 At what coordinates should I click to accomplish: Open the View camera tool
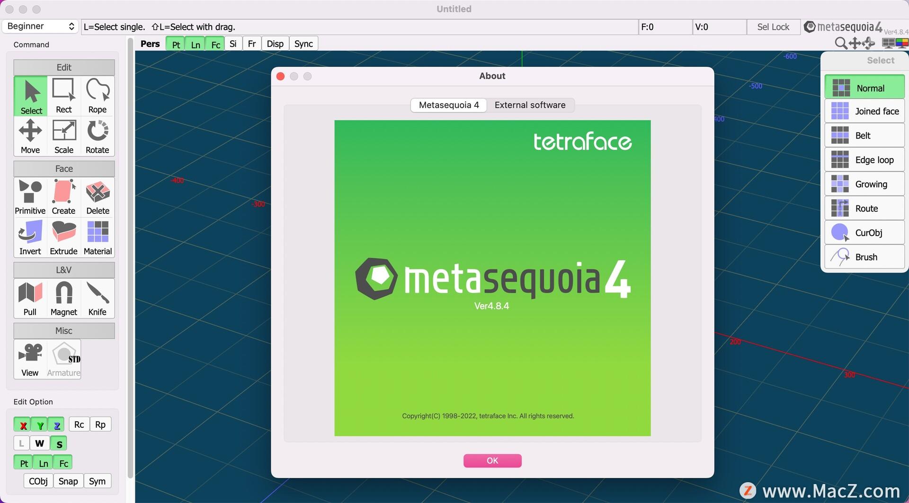30,359
